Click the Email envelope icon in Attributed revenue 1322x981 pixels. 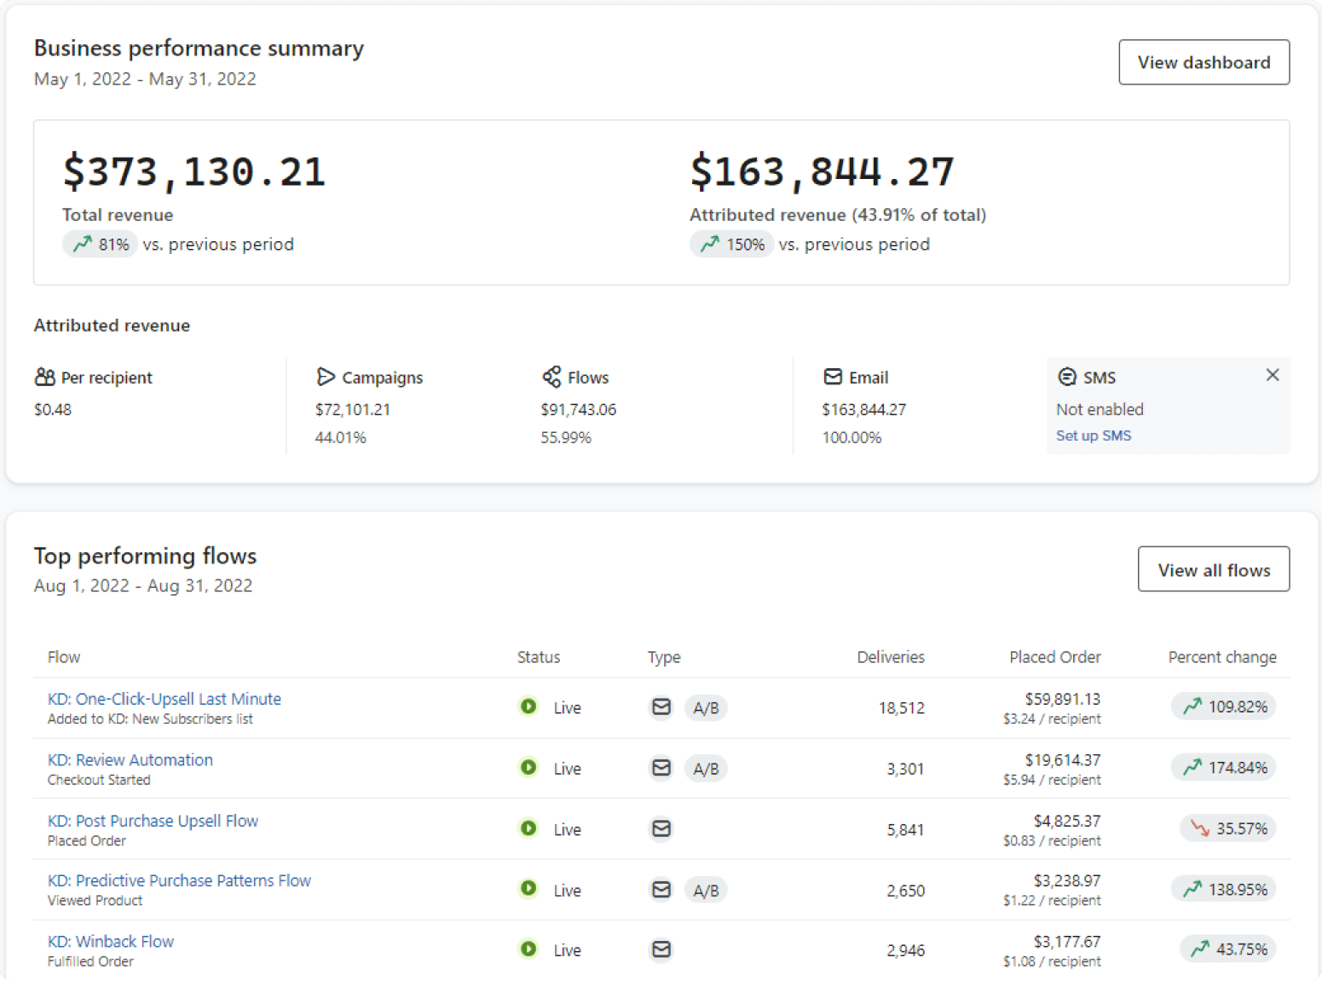click(833, 377)
